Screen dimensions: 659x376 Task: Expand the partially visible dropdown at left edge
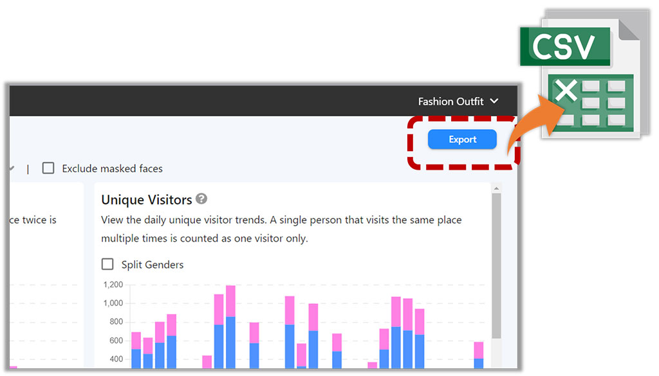(x=10, y=168)
